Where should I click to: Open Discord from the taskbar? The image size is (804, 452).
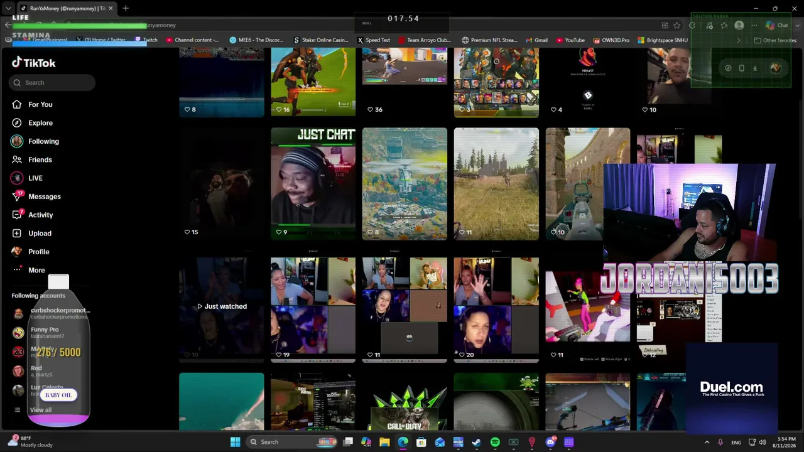pyautogui.click(x=550, y=442)
